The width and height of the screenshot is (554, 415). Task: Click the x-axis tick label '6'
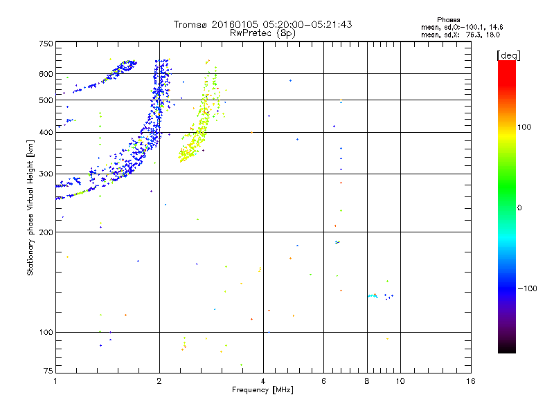coord(323,381)
